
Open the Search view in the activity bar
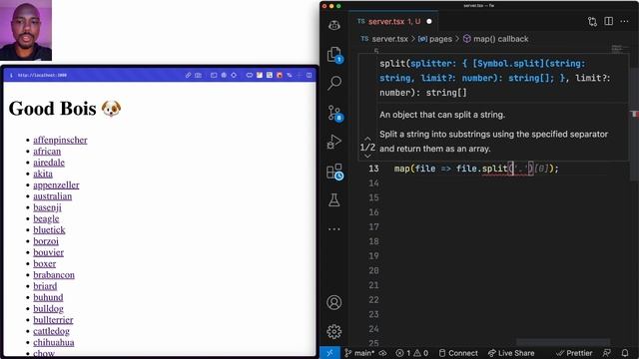coord(334,83)
